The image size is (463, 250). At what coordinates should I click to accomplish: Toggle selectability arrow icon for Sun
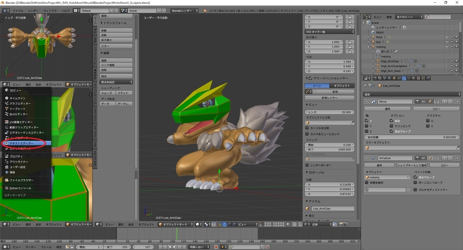click(x=452, y=42)
